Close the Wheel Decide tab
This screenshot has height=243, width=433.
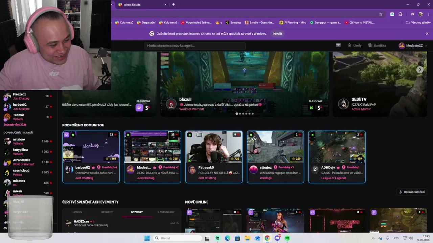(x=165, y=4)
